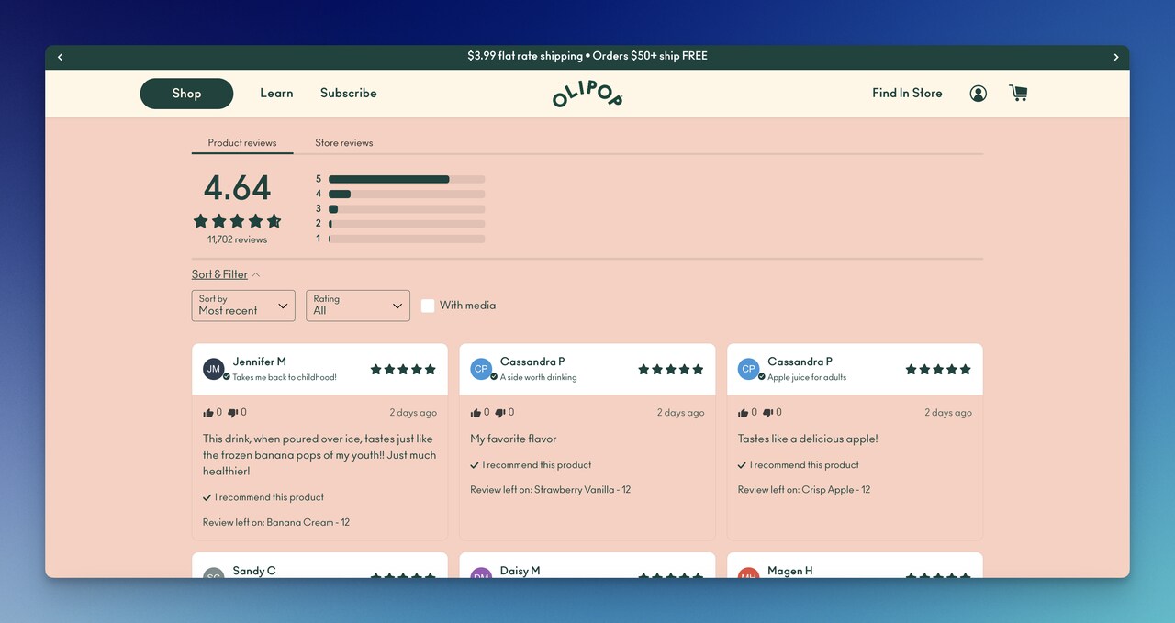Thumbs up the Strawberry Vanilla review

tap(476, 413)
